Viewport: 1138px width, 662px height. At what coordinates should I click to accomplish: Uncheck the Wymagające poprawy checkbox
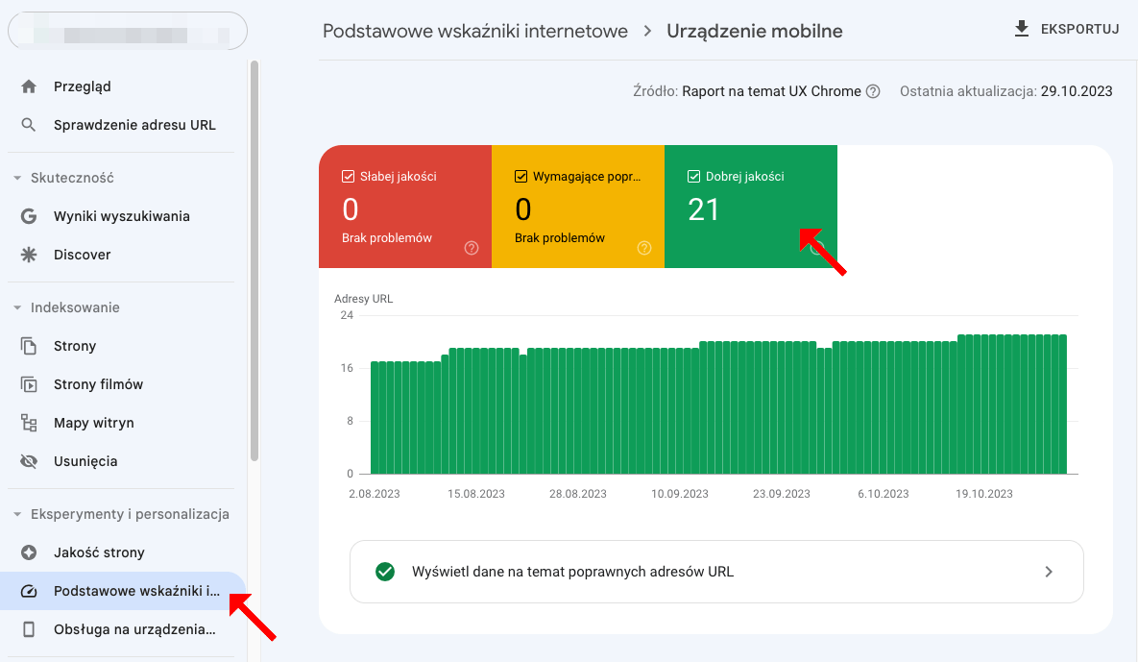[520, 176]
